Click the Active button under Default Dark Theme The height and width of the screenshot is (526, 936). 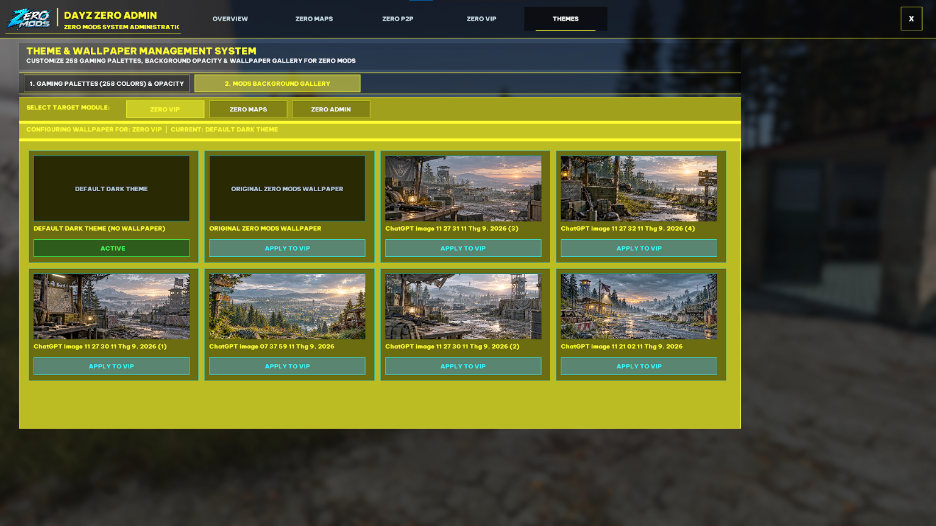(x=112, y=248)
